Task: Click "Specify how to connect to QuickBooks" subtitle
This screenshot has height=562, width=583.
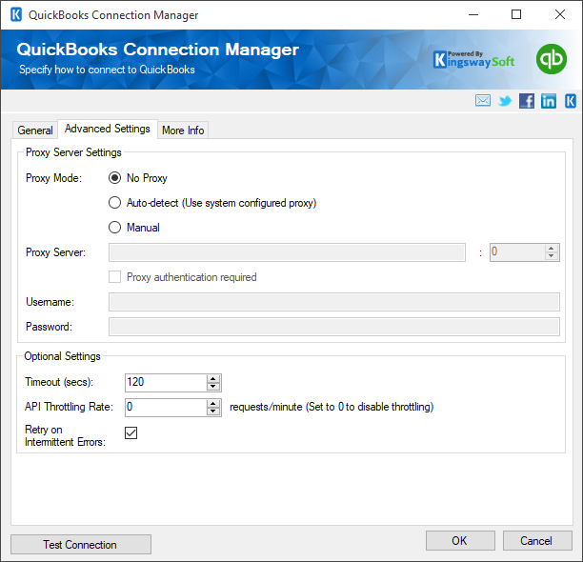Action: (107, 70)
